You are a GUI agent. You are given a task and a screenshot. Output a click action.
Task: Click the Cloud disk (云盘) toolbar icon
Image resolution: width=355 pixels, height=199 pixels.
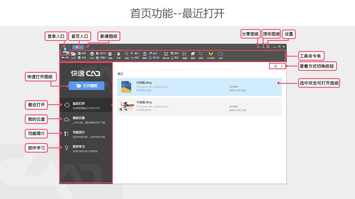coord(220,55)
